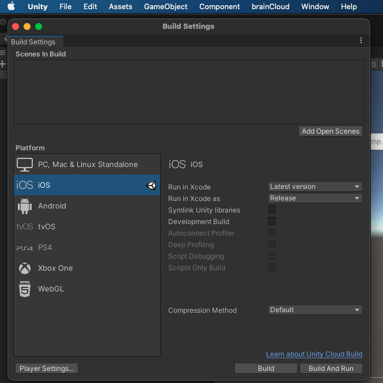Viewport: 383px width, 383px height.
Task: Select the Android platform name
Action: pos(52,206)
